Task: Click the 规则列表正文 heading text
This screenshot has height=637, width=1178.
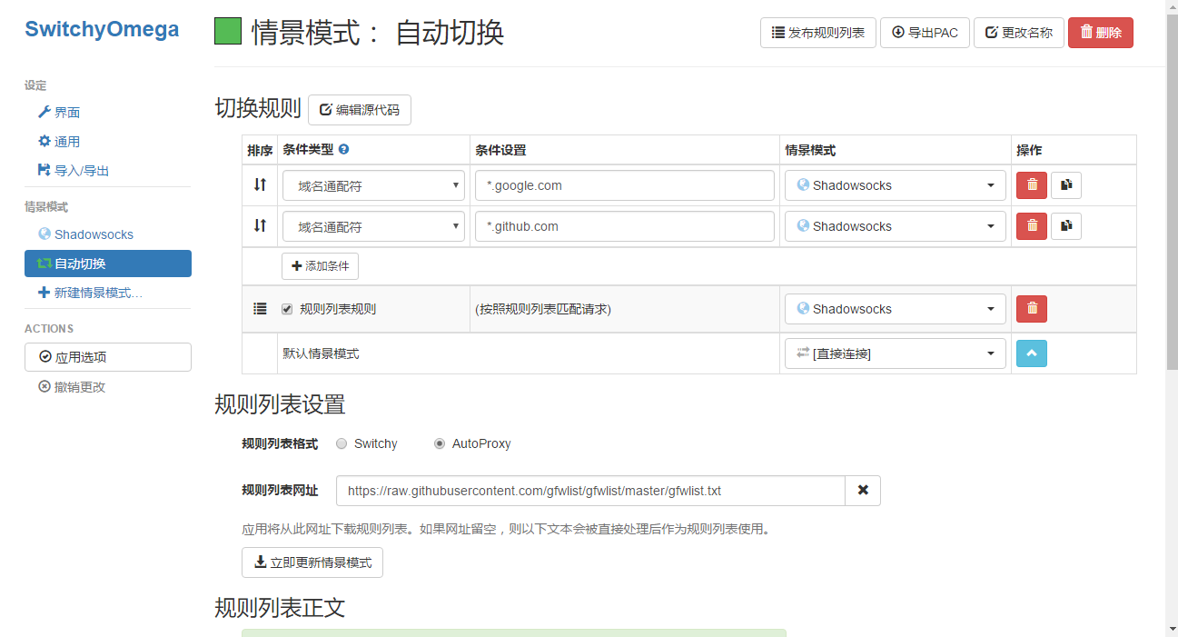Action: click(280, 607)
